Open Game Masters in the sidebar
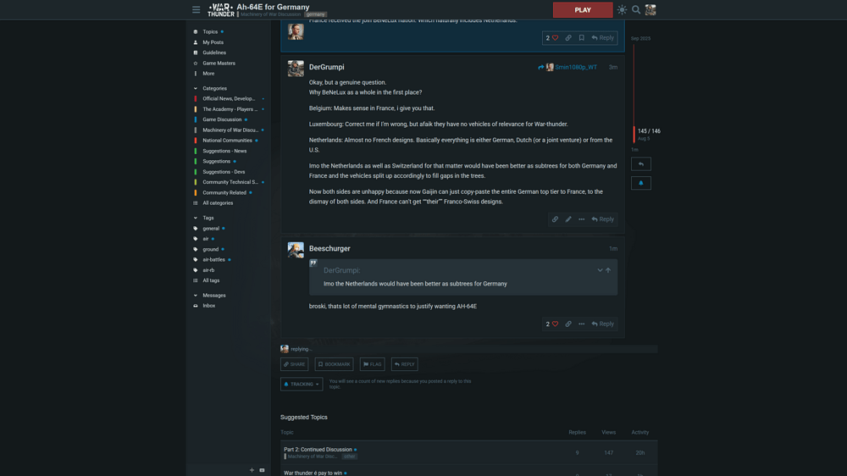 point(219,64)
